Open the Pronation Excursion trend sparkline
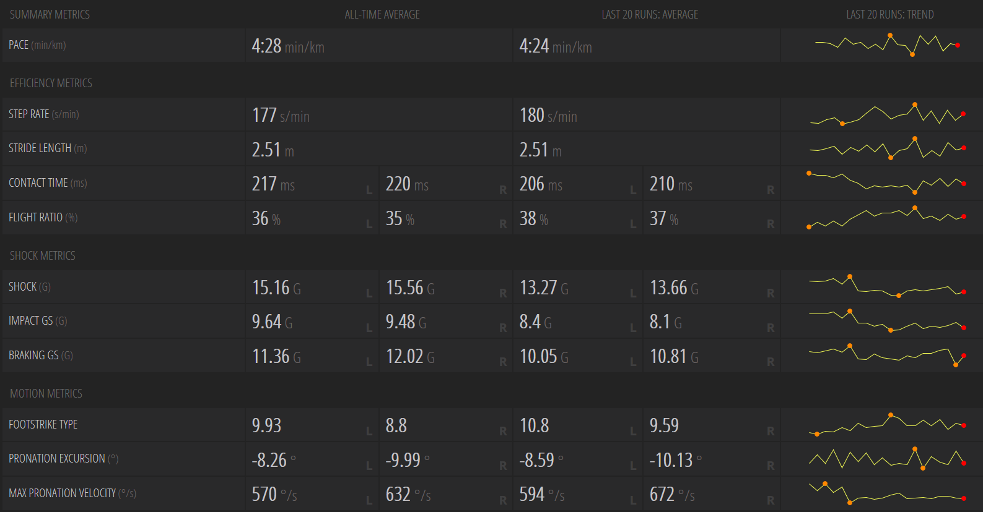This screenshot has width=983, height=512. click(887, 458)
